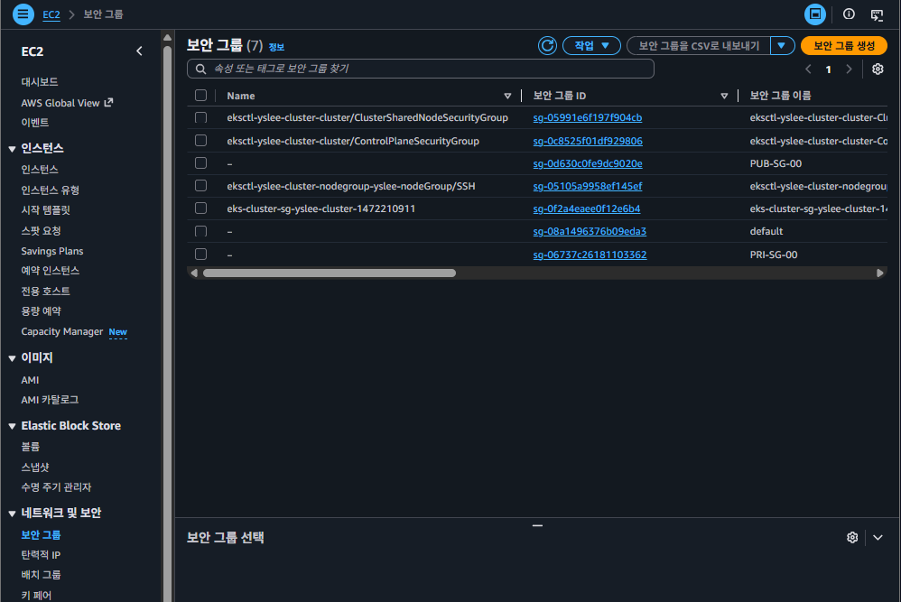This screenshot has width=901, height=602.
Task: Click the table horizontal scrollbar thumb
Action: (330, 273)
